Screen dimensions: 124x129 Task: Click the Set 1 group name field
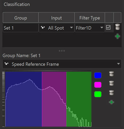tap(21, 28)
